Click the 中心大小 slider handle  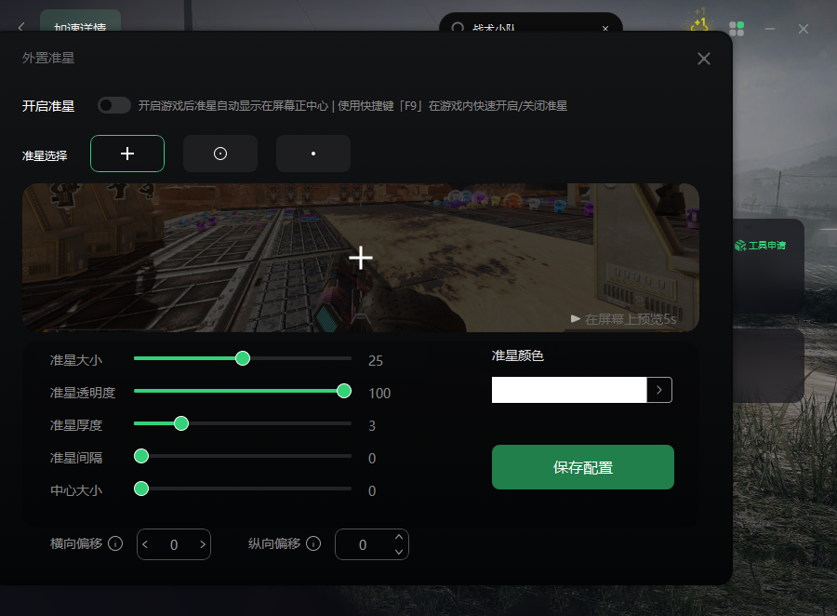(141, 489)
